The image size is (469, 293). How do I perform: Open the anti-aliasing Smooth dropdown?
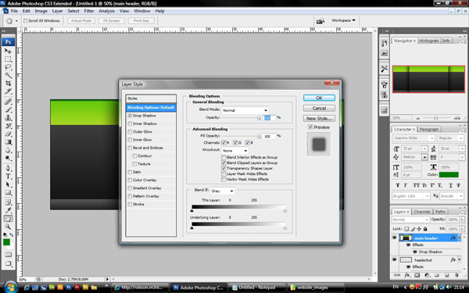click(x=452, y=196)
